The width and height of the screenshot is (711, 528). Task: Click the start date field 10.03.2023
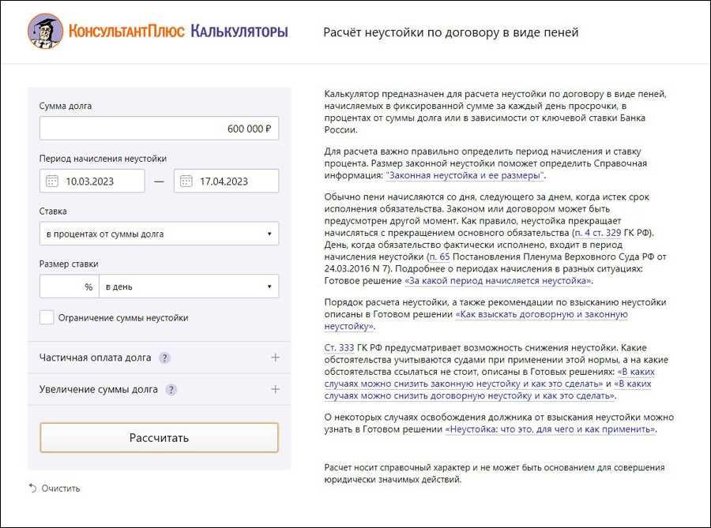coord(100,182)
